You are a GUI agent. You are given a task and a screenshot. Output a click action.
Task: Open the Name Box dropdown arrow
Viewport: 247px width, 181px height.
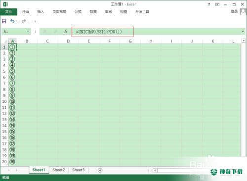pos(28,31)
